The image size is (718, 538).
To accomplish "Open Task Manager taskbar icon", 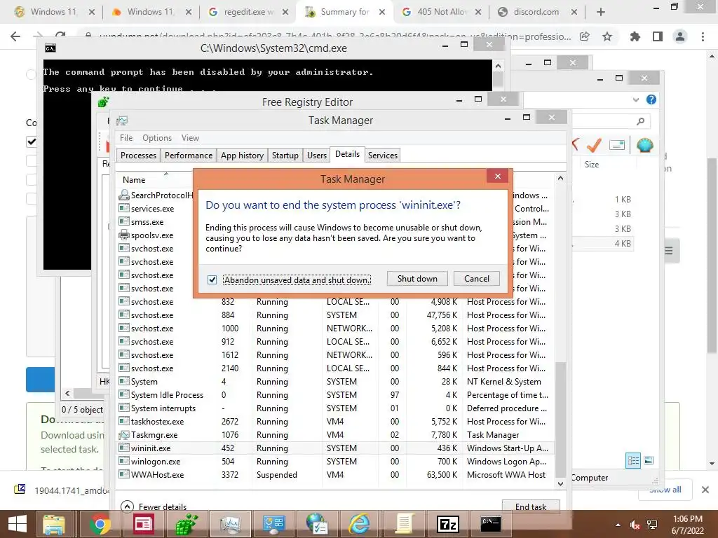I will [x=230, y=524].
